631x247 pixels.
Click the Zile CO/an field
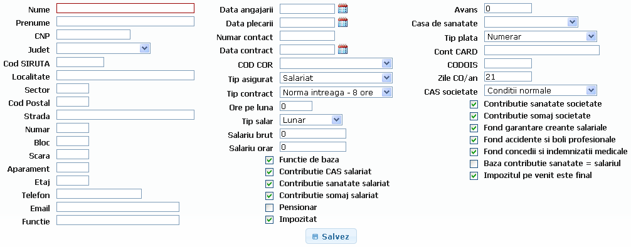point(508,76)
